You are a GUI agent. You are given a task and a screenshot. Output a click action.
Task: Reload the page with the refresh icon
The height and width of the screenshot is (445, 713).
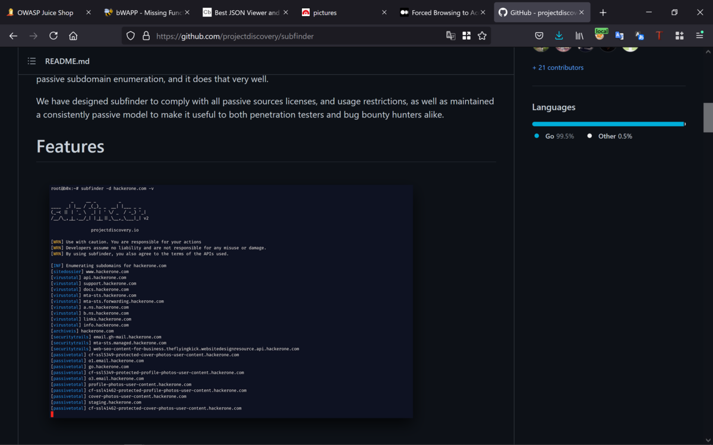(x=53, y=36)
